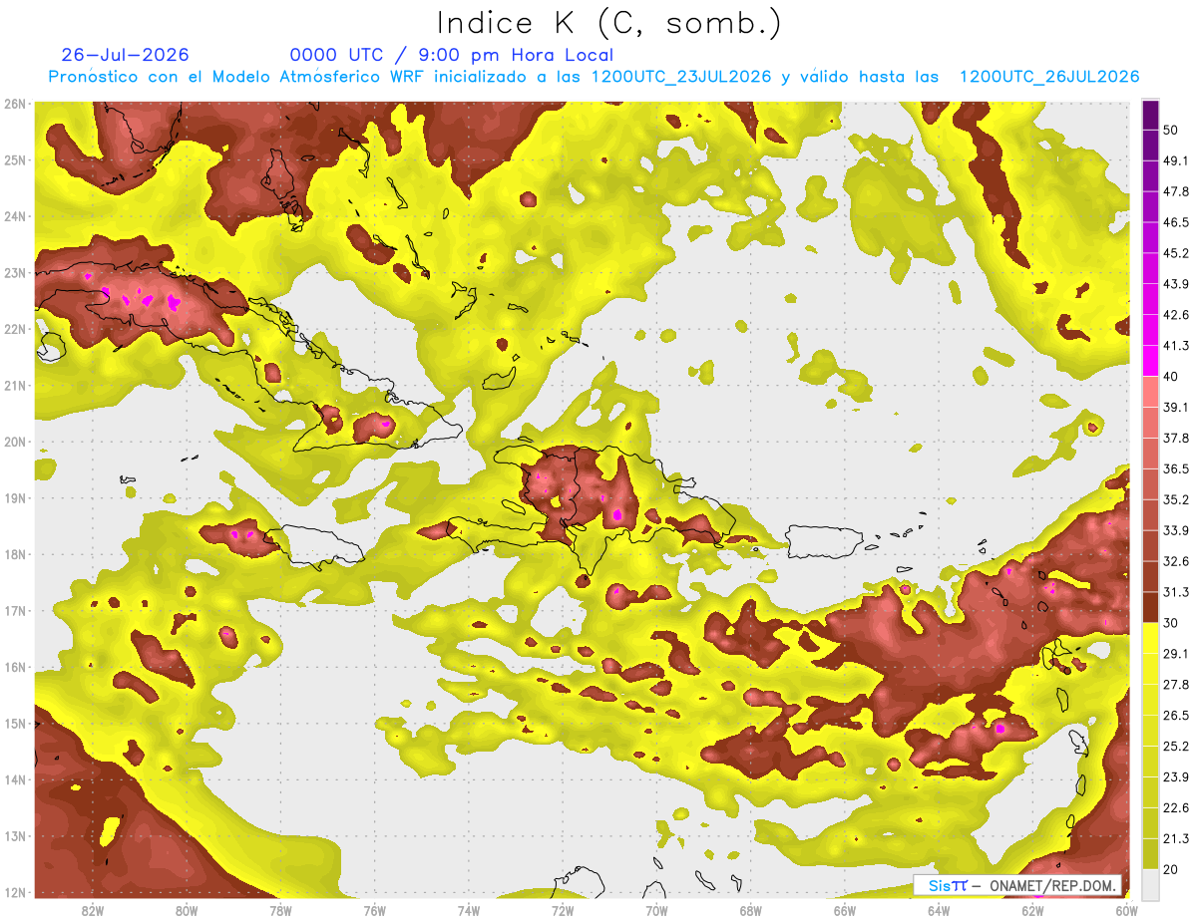Click the colorbar value '47.8'
The width and height of the screenshot is (1197, 924).
coord(1176,191)
